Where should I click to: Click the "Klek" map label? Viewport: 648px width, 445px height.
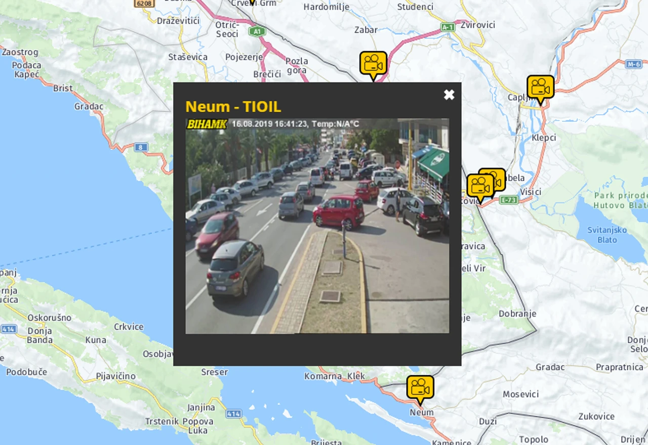(x=356, y=376)
